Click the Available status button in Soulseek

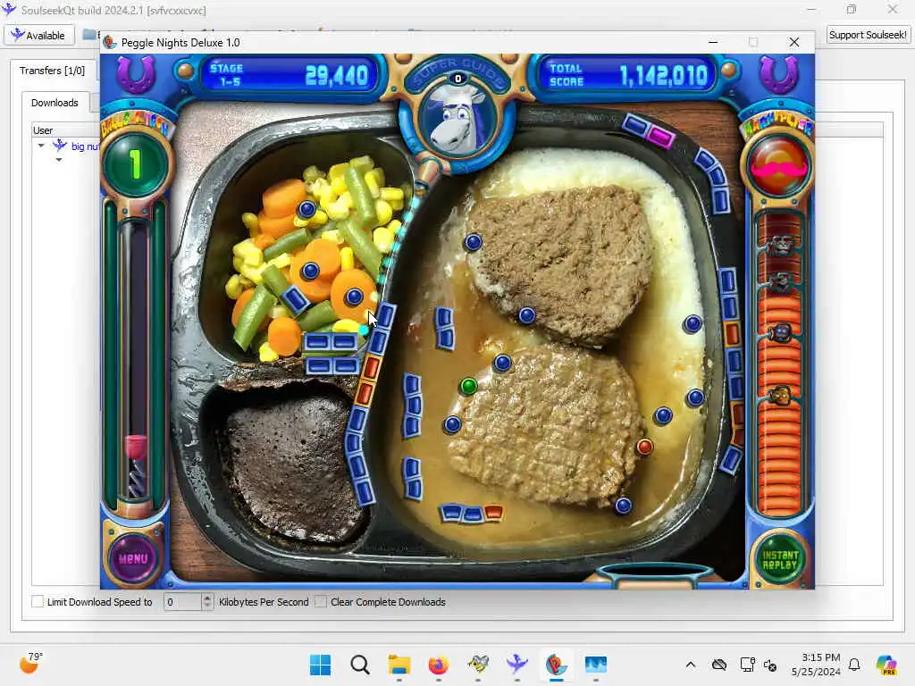(39, 36)
